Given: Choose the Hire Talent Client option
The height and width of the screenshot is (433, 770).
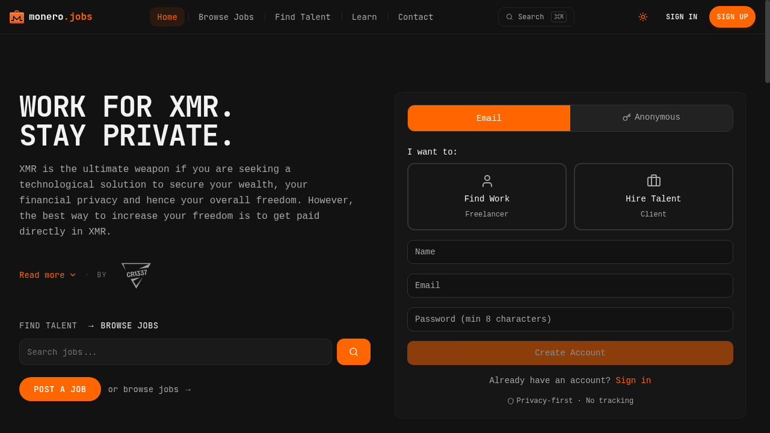Looking at the screenshot, I should pyautogui.click(x=653, y=197).
